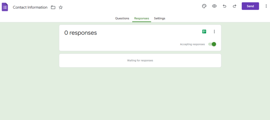Preview the form with eye icon
The image size is (270, 120).
click(x=214, y=6)
